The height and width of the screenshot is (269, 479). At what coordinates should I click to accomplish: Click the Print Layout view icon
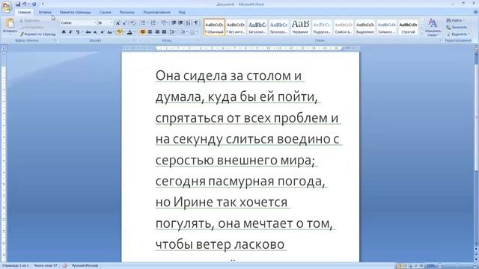399,266
